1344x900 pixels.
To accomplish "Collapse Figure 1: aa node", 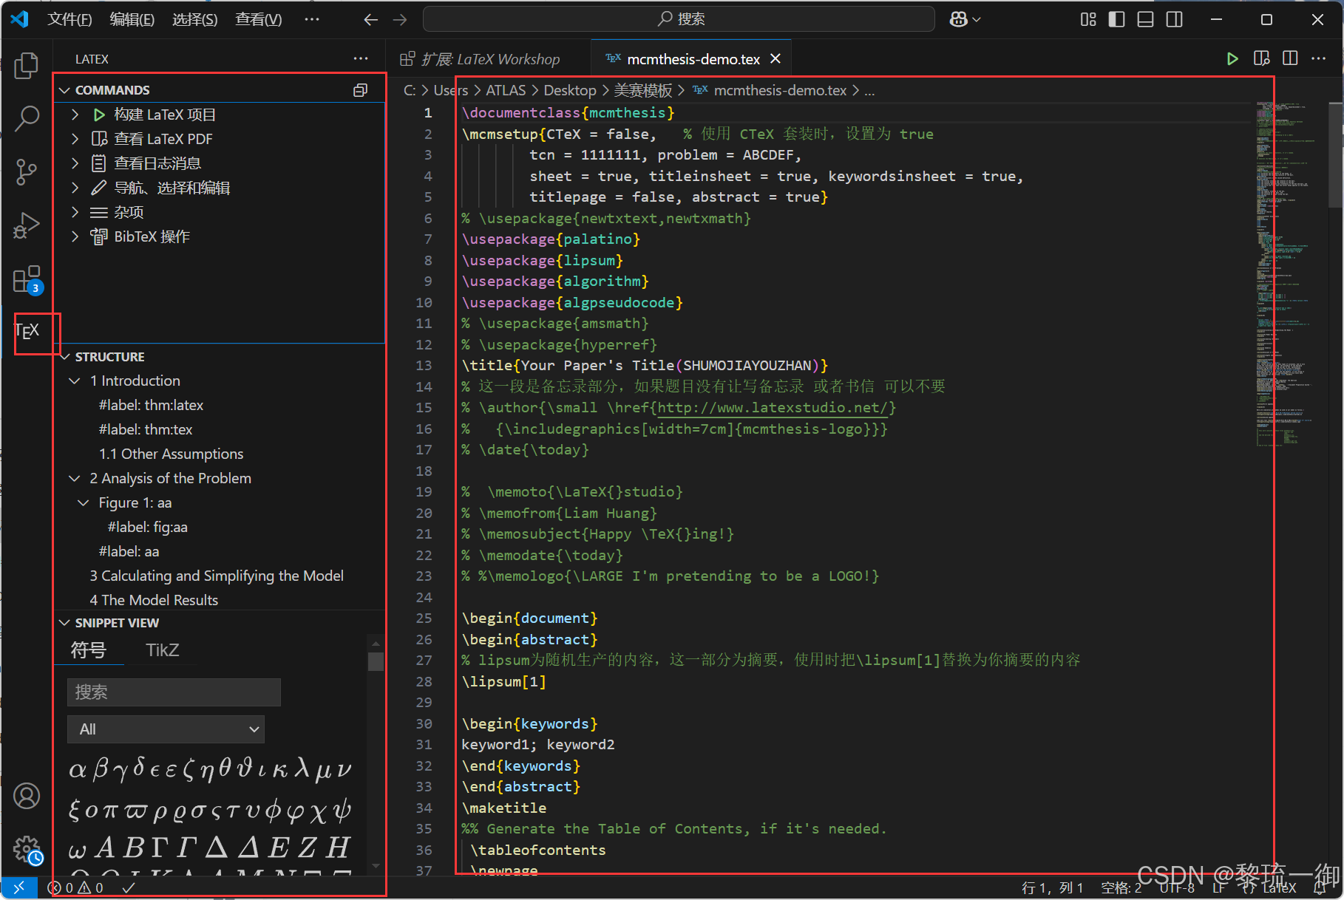I will (x=84, y=502).
